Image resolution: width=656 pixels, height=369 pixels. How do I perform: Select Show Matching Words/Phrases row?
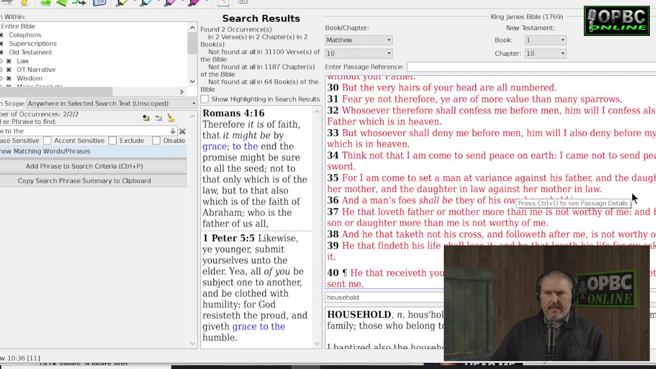pyautogui.click(x=93, y=151)
